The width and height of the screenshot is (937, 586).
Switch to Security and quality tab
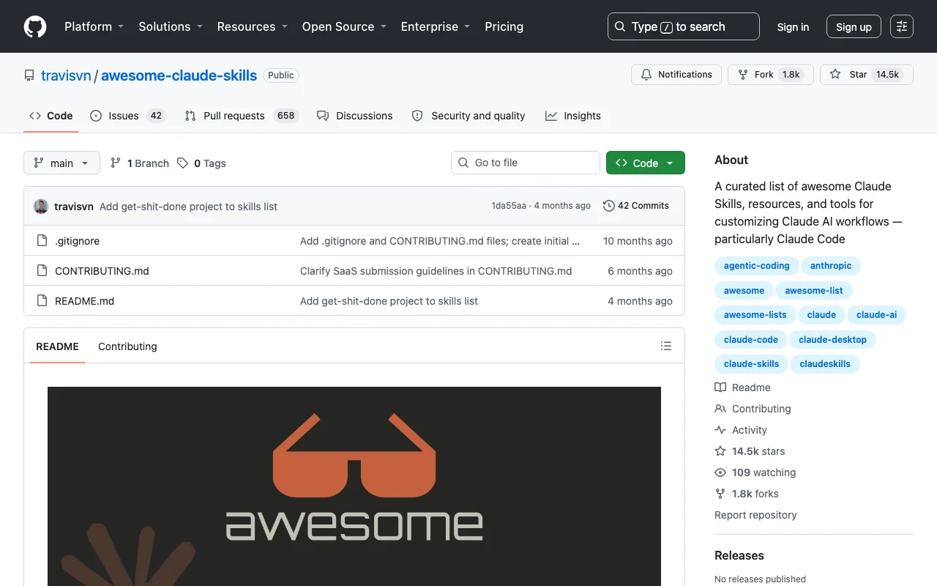pyautogui.click(x=468, y=116)
